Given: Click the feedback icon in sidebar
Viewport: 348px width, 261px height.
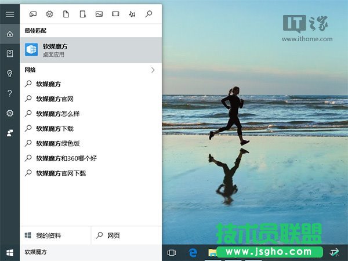Looking at the screenshot, I should (x=9, y=133).
